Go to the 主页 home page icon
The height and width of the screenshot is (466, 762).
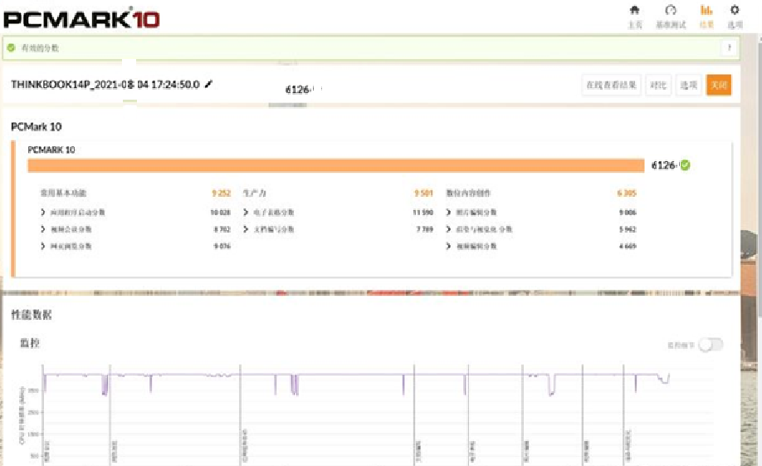pos(635,10)
